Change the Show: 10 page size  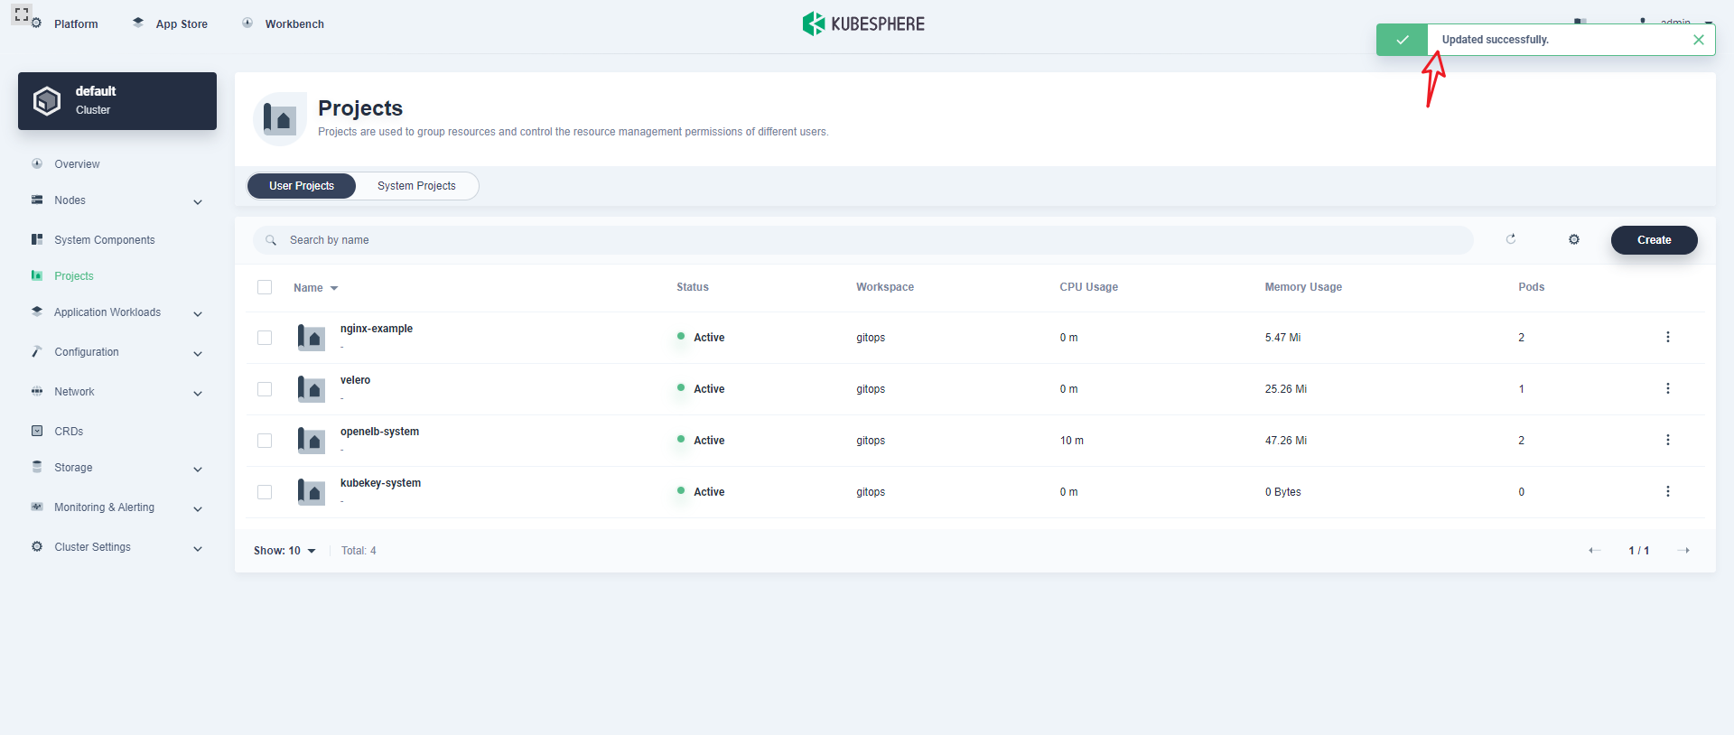(x=284, y=551)
